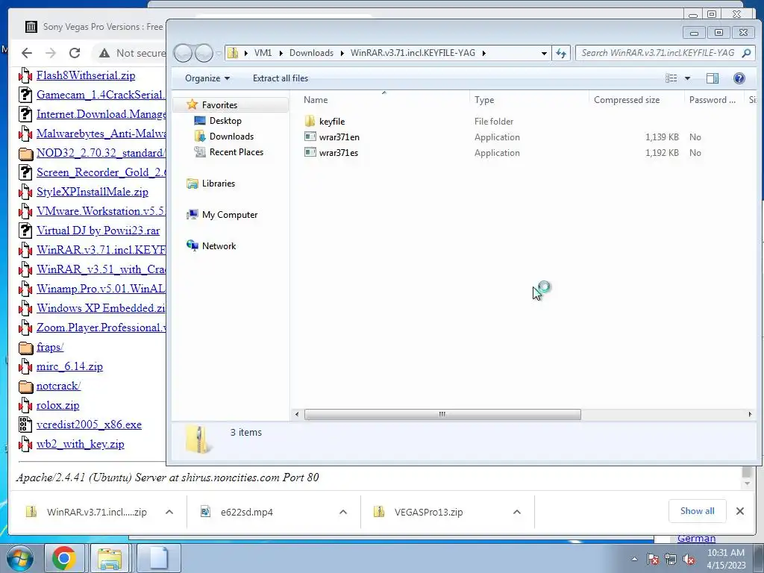This screenshot has width=764, height=573.
Task: Click Downloads in address breadcrumb
Action: (x=311, y=53)
